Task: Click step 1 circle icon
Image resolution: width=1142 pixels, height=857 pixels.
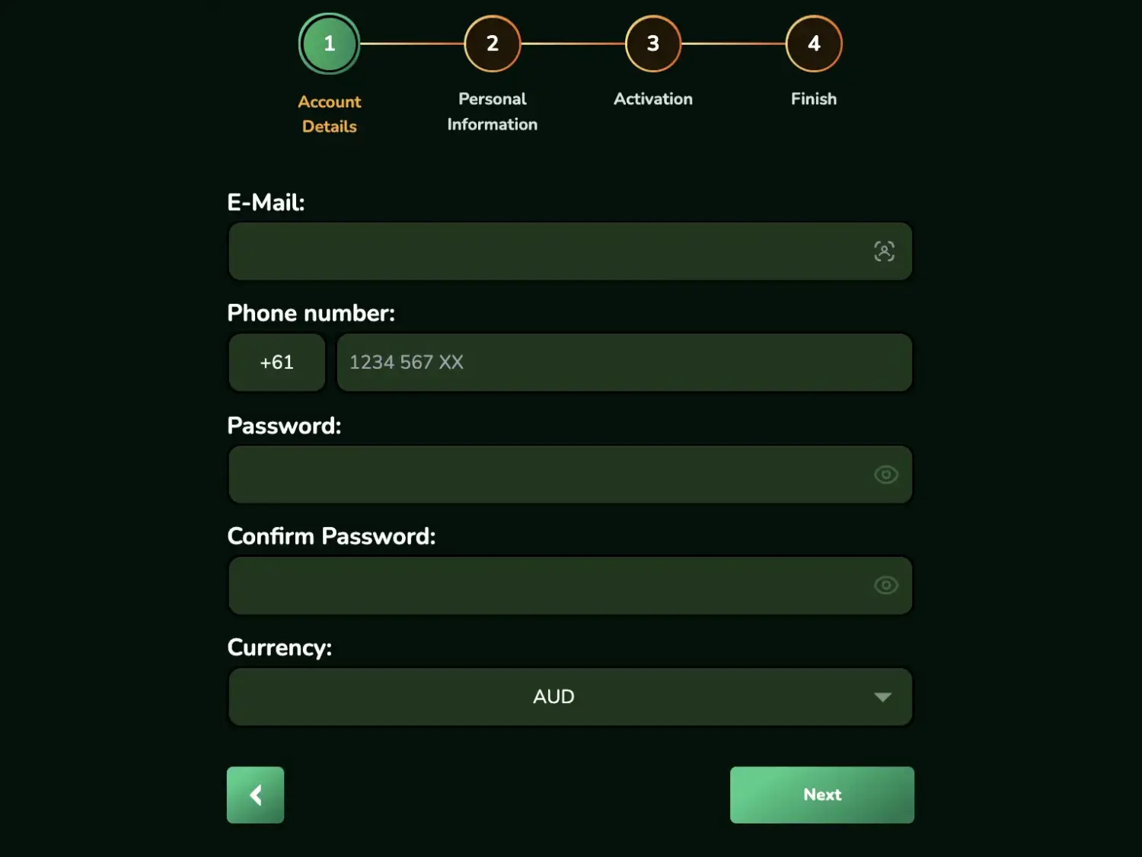Action: click(x=329, y=43)
